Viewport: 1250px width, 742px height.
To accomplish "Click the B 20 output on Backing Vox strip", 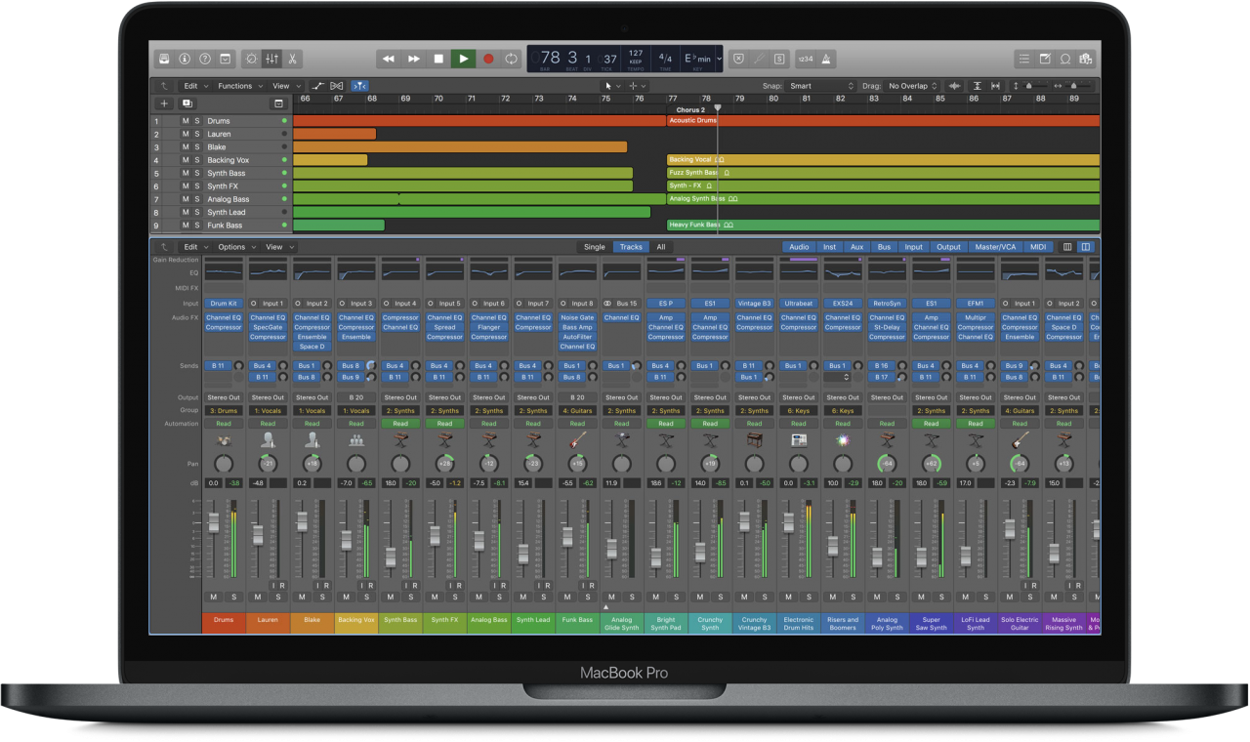I will click(356, 397).
